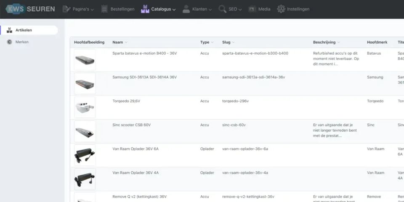
Task: Sort by the Type column arrow
Action: coord(212,42)
